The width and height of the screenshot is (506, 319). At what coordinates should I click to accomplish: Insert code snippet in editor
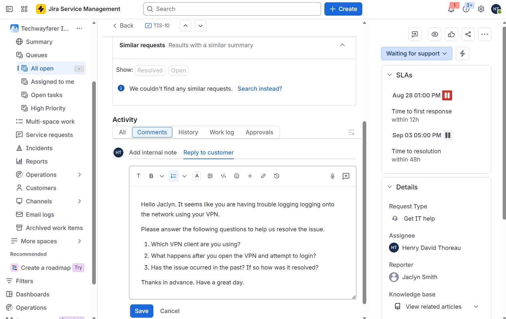click(224, 176)
